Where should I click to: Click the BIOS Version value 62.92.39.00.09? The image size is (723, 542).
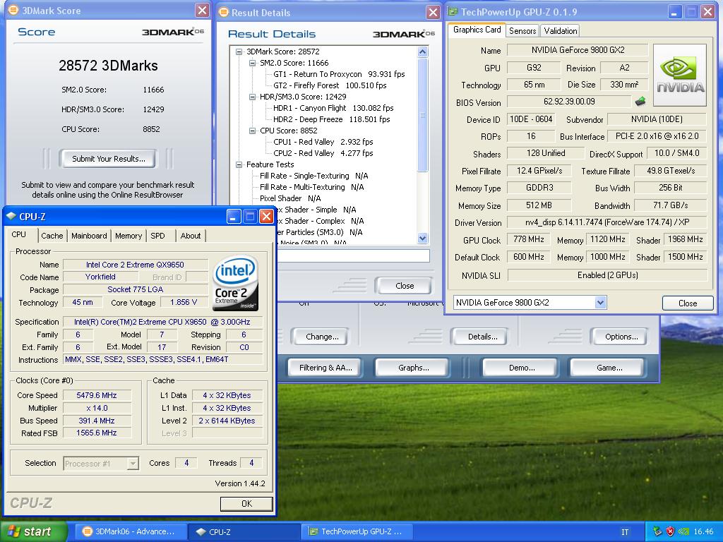pyautogui.click(x=569, y=102)
